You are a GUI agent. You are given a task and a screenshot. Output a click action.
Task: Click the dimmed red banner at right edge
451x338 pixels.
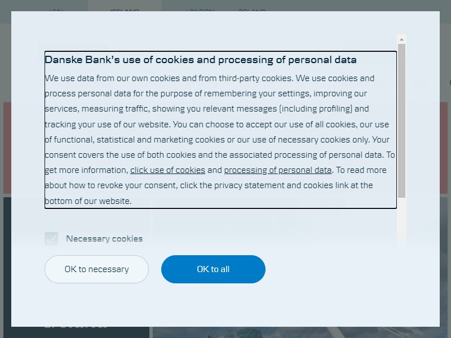tap(444, 148)
